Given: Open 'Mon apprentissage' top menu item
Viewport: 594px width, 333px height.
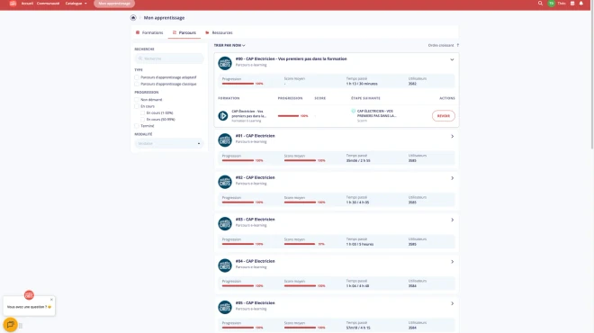Looking at the screenshot, I should (114, 4).
